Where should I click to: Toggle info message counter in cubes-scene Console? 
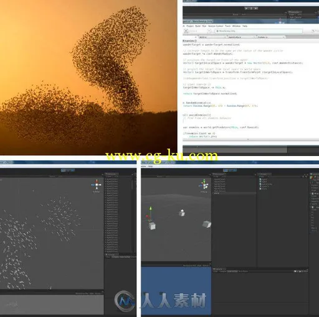click(297, 271)
